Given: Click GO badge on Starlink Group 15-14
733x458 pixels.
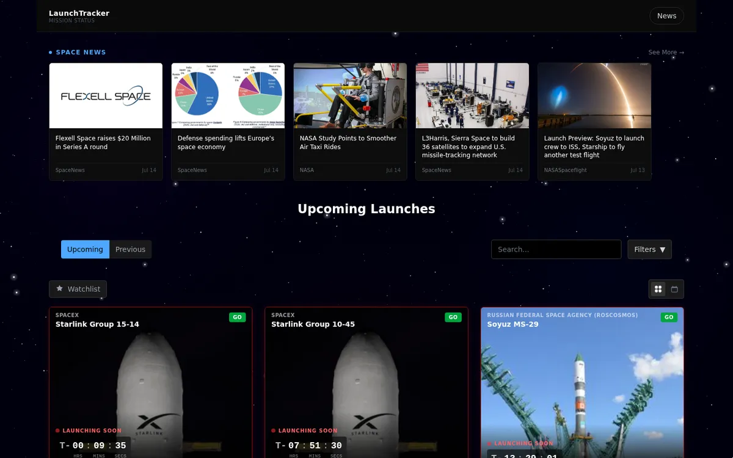Looking at the screenshot, I should pyautogui.click(x=237, y=317).
